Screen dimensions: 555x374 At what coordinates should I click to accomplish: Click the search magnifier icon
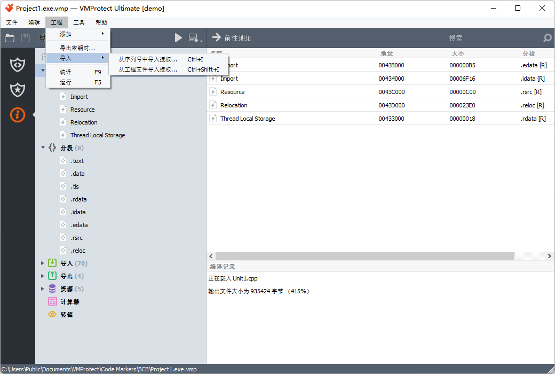(547, 37)
